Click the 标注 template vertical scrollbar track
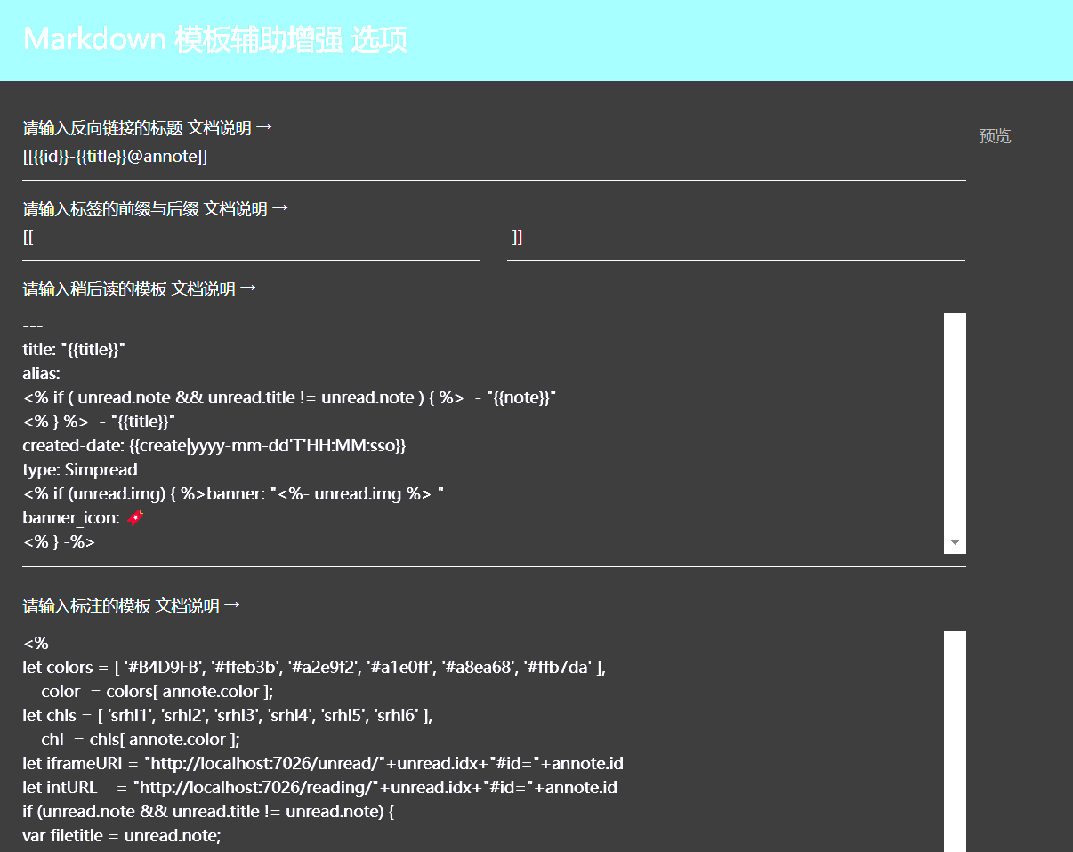Viewport: 1073px width, 852px height. tap(955, 742)
